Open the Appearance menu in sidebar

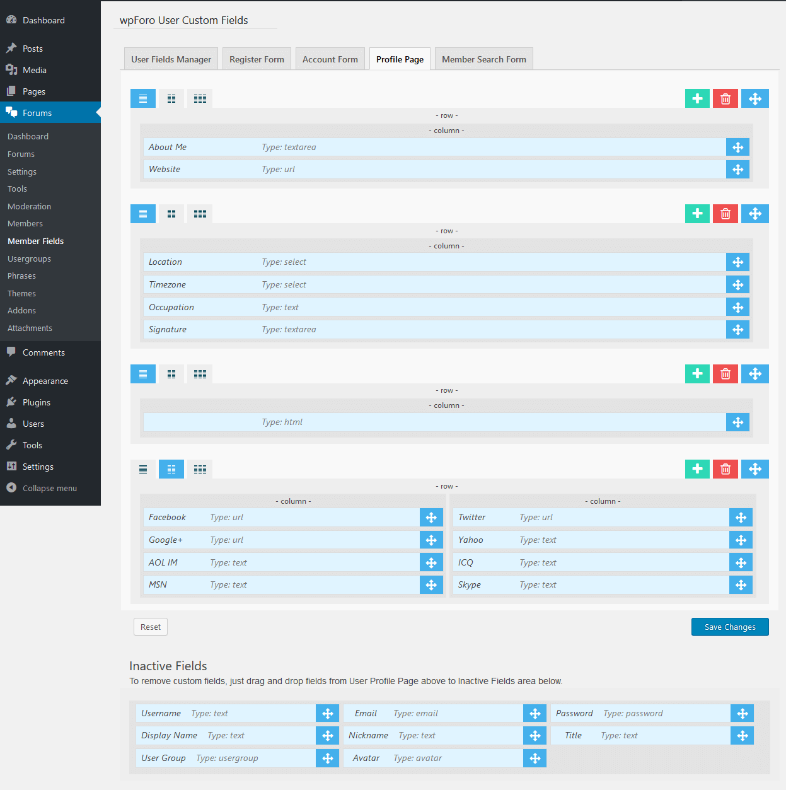45,381
